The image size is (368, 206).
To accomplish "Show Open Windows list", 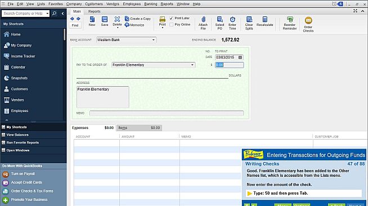I will [33, 150].
